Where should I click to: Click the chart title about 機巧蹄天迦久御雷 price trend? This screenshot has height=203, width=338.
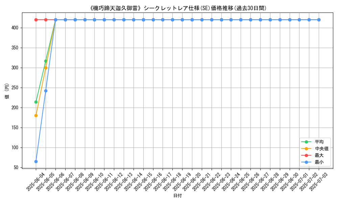[x=178, y=8]
